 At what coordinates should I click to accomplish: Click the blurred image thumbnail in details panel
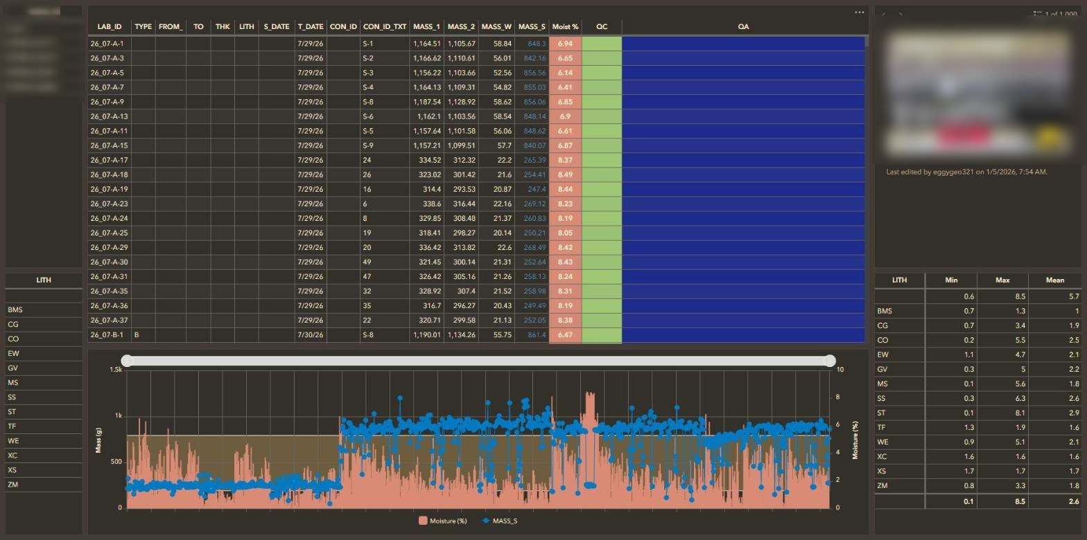977,94
